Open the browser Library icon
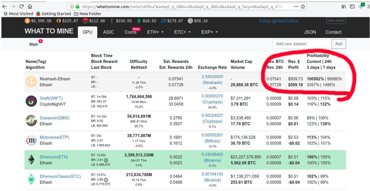The image size is (370, 191). 344,6
